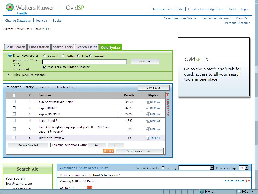Open the browser zoom level dropdown
Image resolution: width=258 pixels, height=194 pixels.
(253, 192)
